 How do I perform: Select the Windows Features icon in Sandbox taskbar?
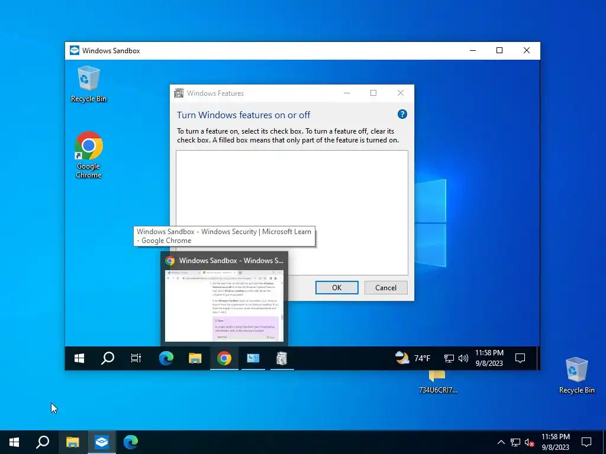tap(282, 358)
